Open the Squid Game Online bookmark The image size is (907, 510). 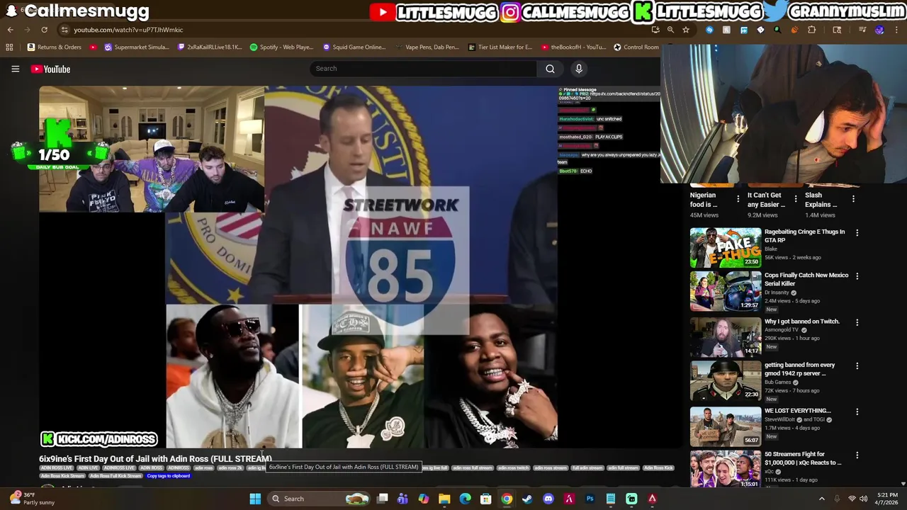pos(354,47)
